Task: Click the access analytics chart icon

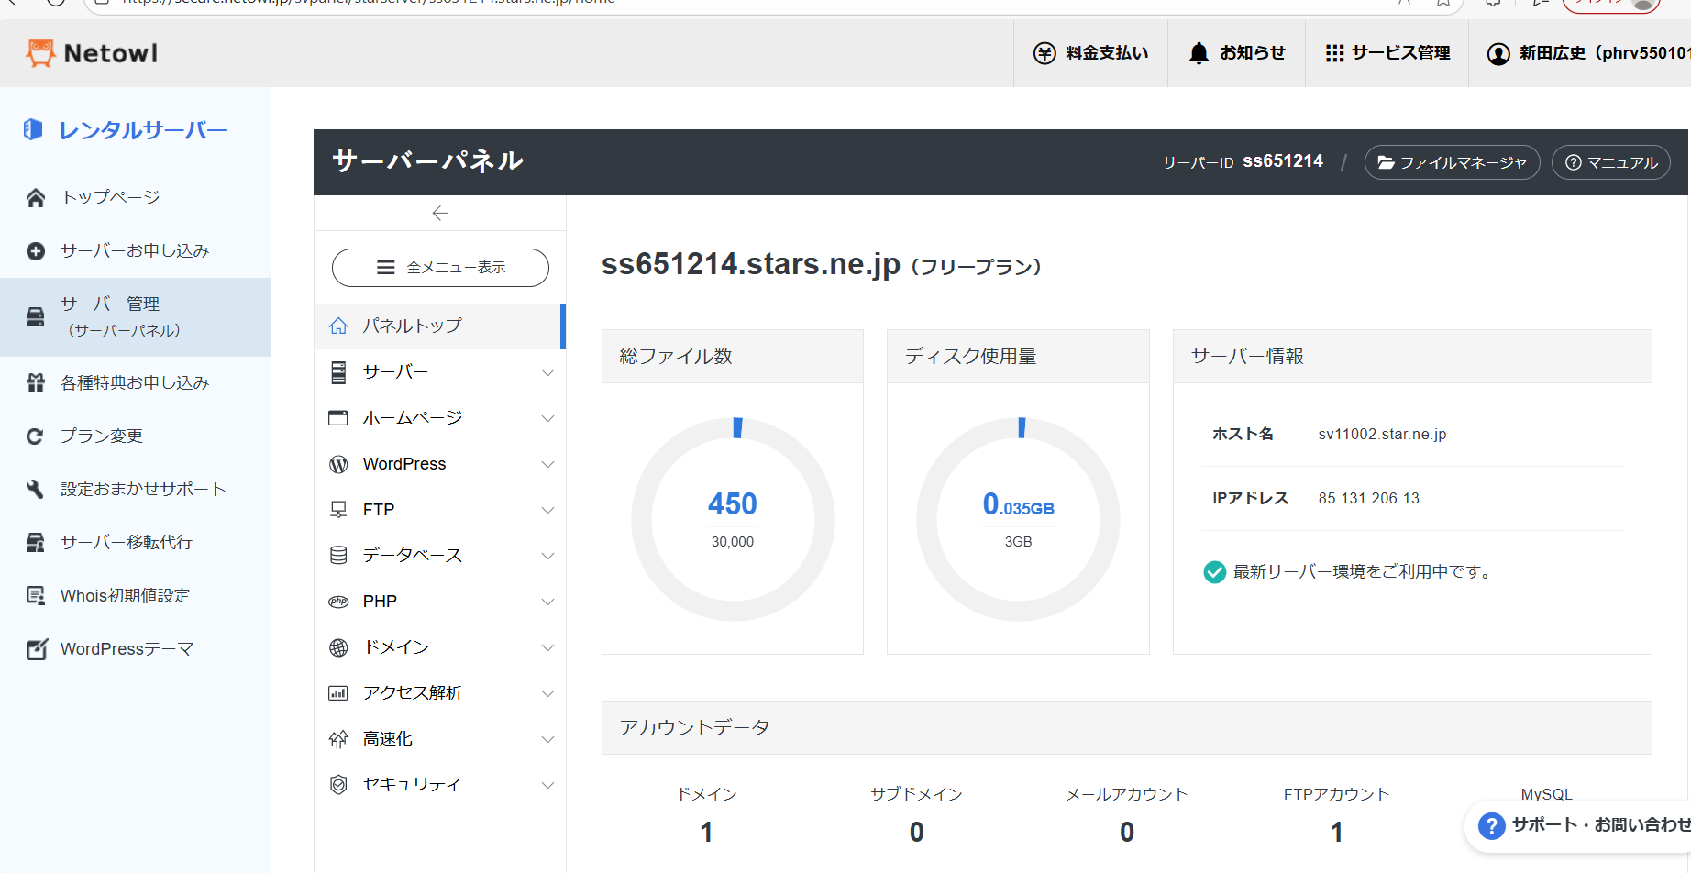Action: click(x=338, y=693)
